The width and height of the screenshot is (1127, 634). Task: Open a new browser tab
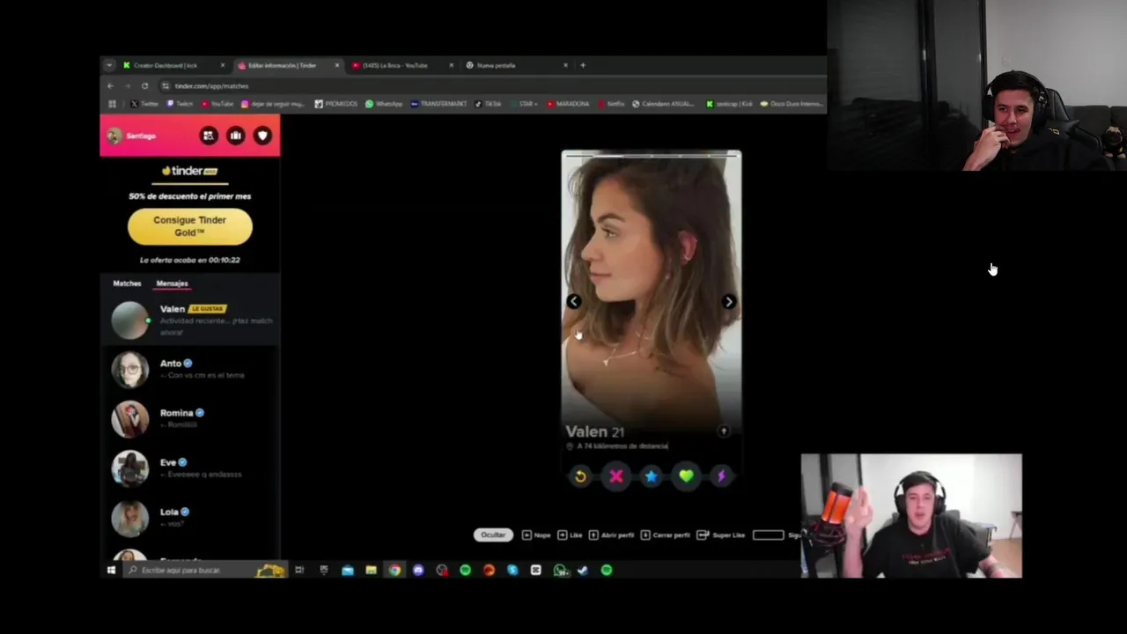pos(583,65)
